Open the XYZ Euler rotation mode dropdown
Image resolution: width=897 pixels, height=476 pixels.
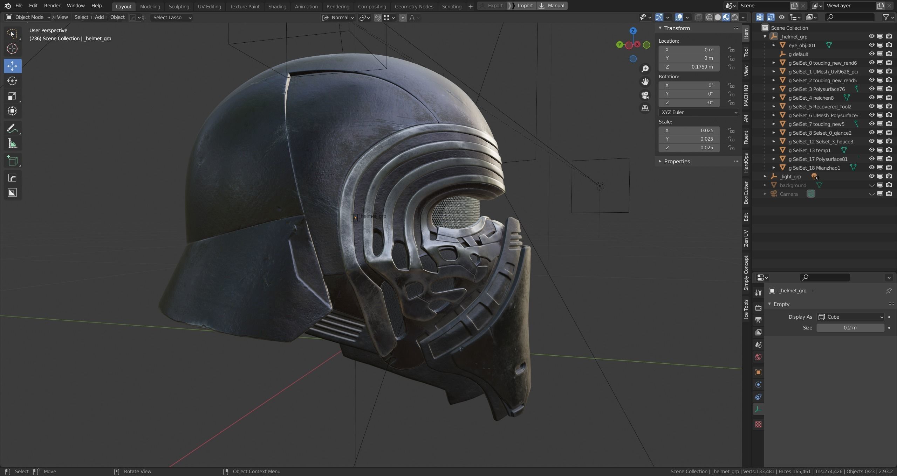(x=698, y=112)
